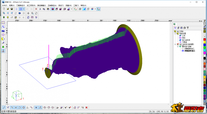The width and height of the screenshot is (207, 114).
Task: Open the 五轴路径(A) menu
Action: click(52, 5)
